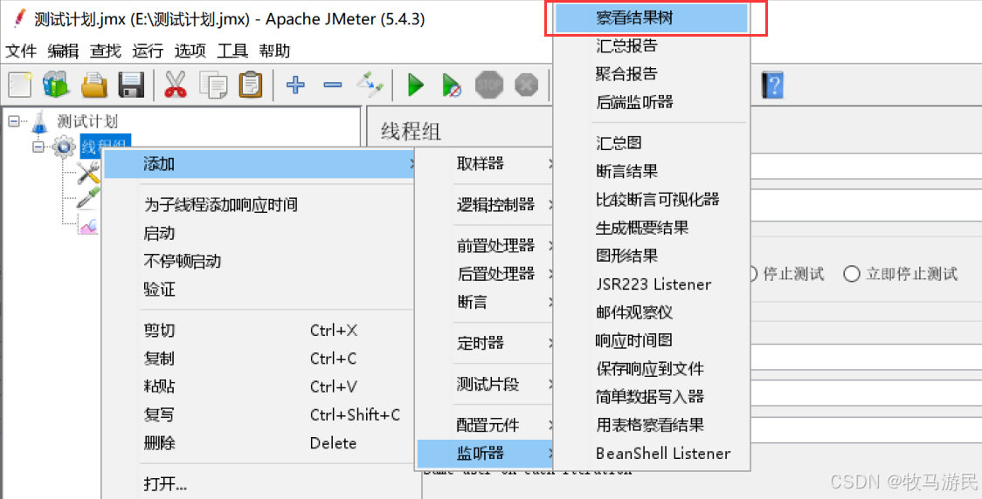The height and width of the screenshot is (499, 982).
Task: Click the clipboard Paste toolbar icon
Action: click(x=251, y=85)
